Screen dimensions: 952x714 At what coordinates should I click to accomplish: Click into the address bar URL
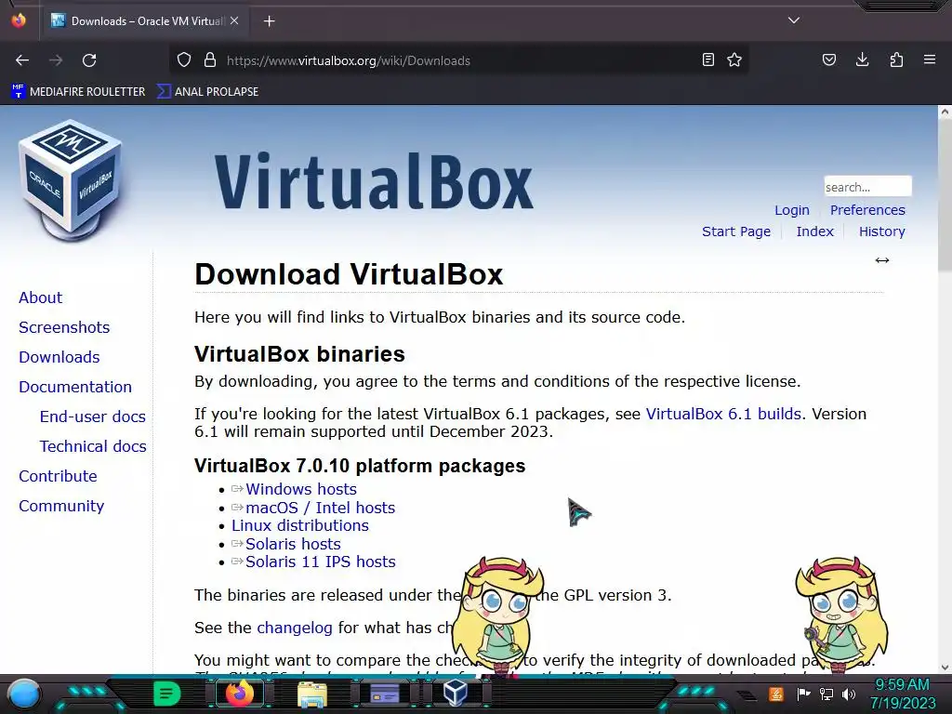pos(348,60)
